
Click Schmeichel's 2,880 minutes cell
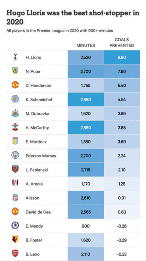coord(86,100)
